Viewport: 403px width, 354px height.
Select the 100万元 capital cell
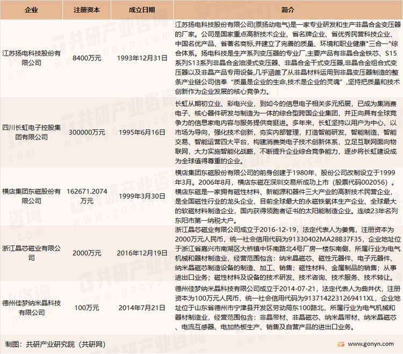coord(87,308)
